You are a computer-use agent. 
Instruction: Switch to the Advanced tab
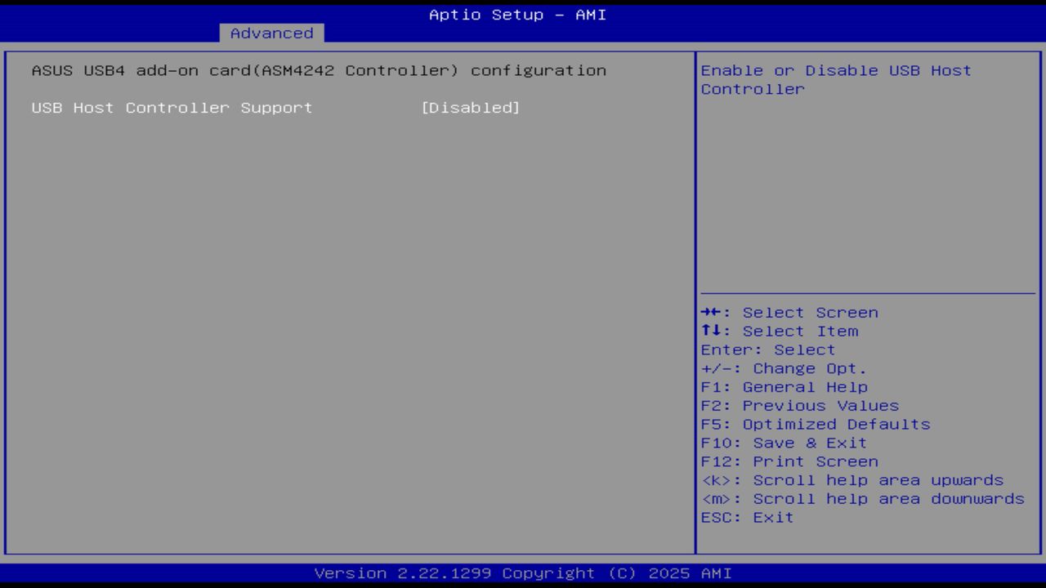pos(271,33)
